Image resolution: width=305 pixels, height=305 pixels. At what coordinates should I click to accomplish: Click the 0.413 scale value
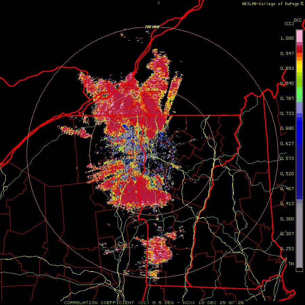(287, 204)
